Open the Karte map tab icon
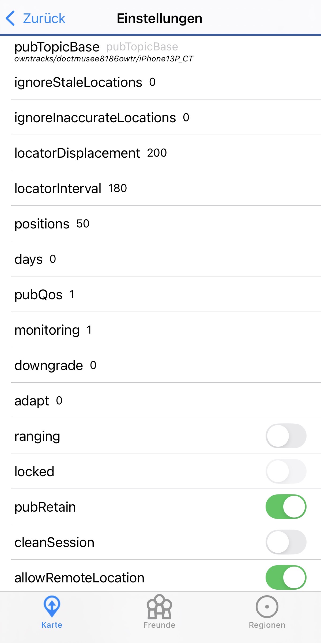Screen dimensions: 321x643 click(x=52, y=607)
